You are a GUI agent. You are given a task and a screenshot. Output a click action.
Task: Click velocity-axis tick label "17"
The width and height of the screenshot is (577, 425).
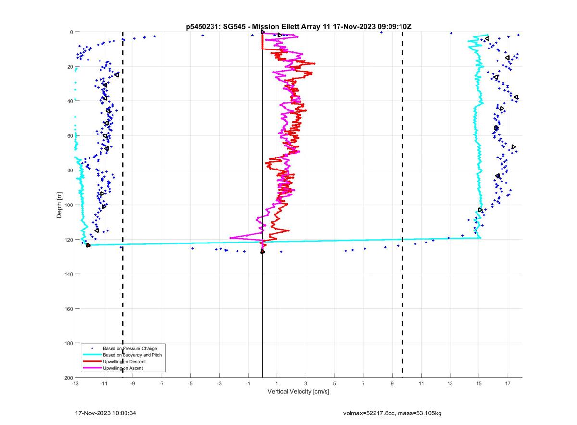pos(508,384)
